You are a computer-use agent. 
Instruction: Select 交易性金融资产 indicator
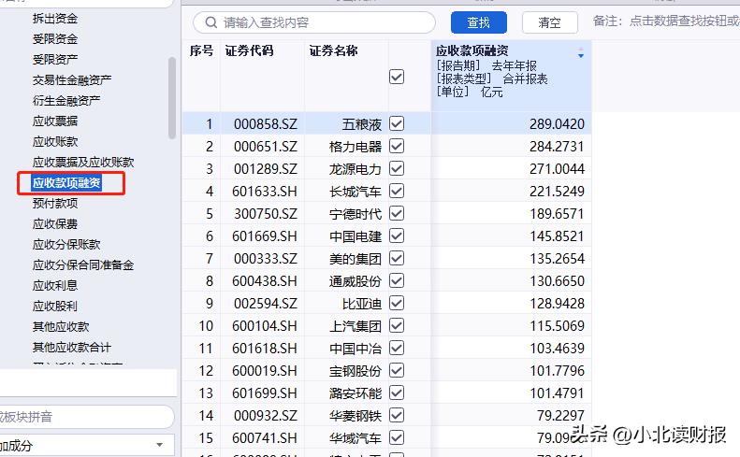[x=72, y=79]
